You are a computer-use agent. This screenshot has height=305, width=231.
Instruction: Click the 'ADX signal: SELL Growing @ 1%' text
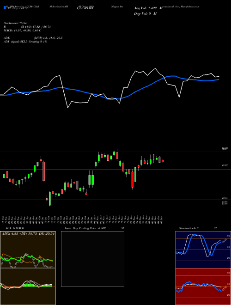pos(25,42)
